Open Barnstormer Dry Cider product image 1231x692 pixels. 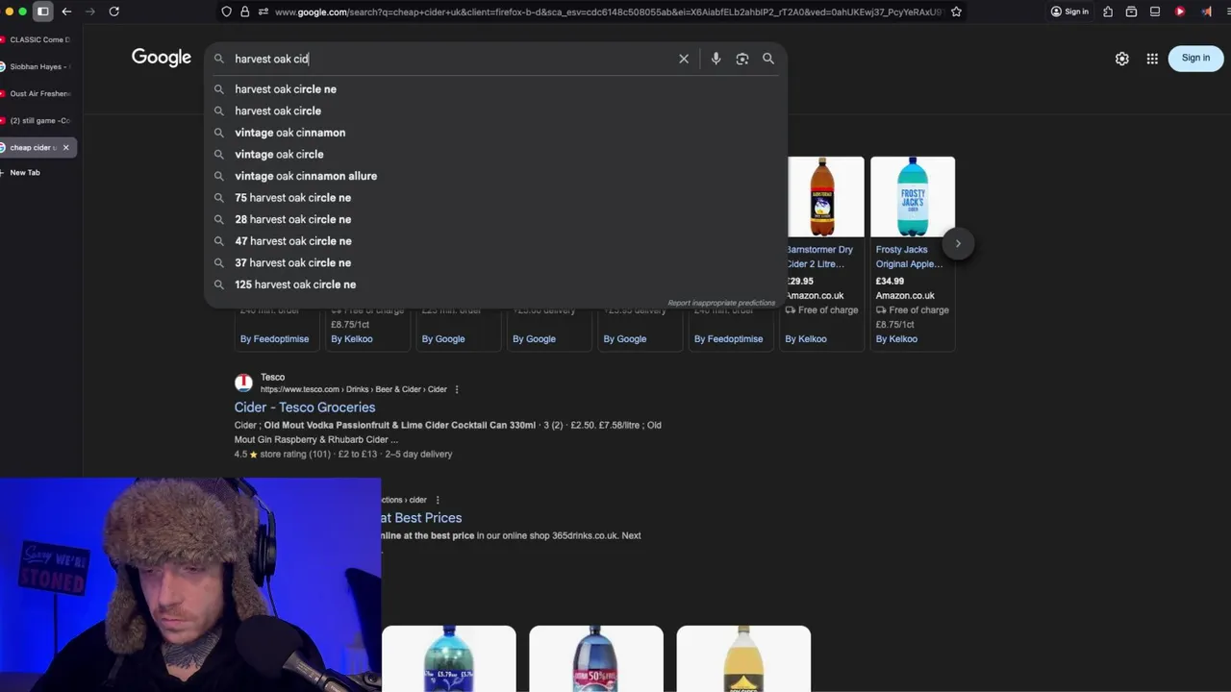tap(824, 197)
